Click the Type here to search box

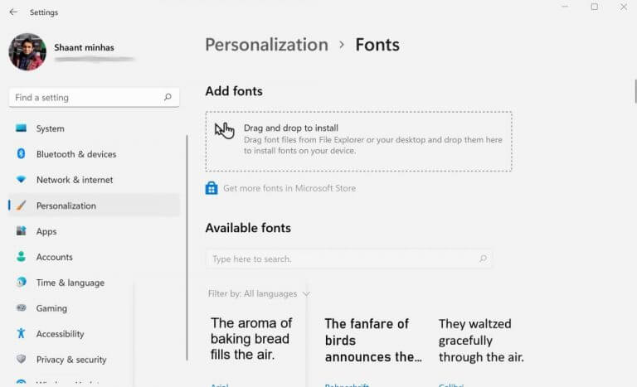tap(349, 259)
